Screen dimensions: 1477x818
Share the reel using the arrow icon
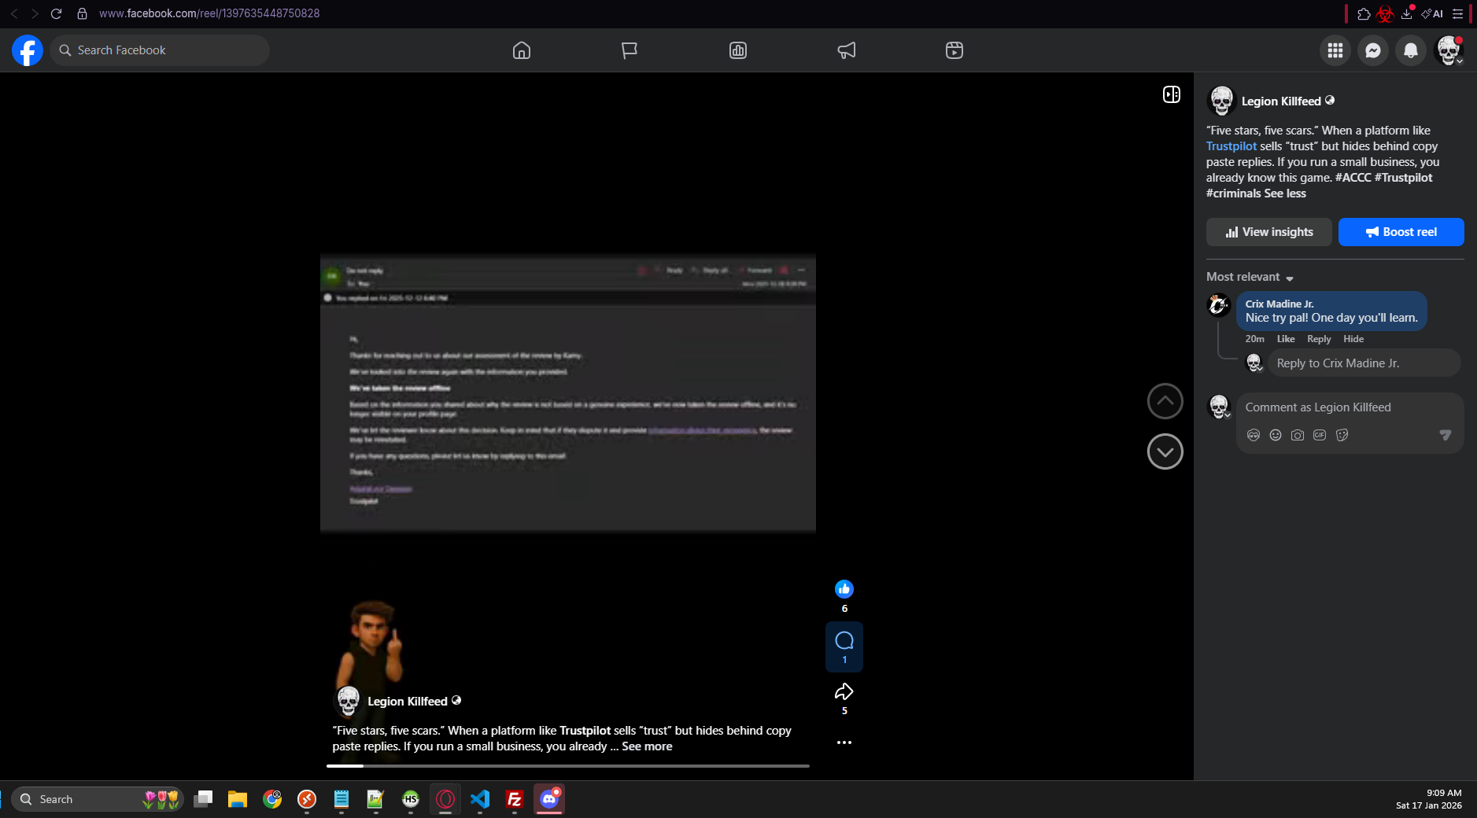click(x=844, y=692)
